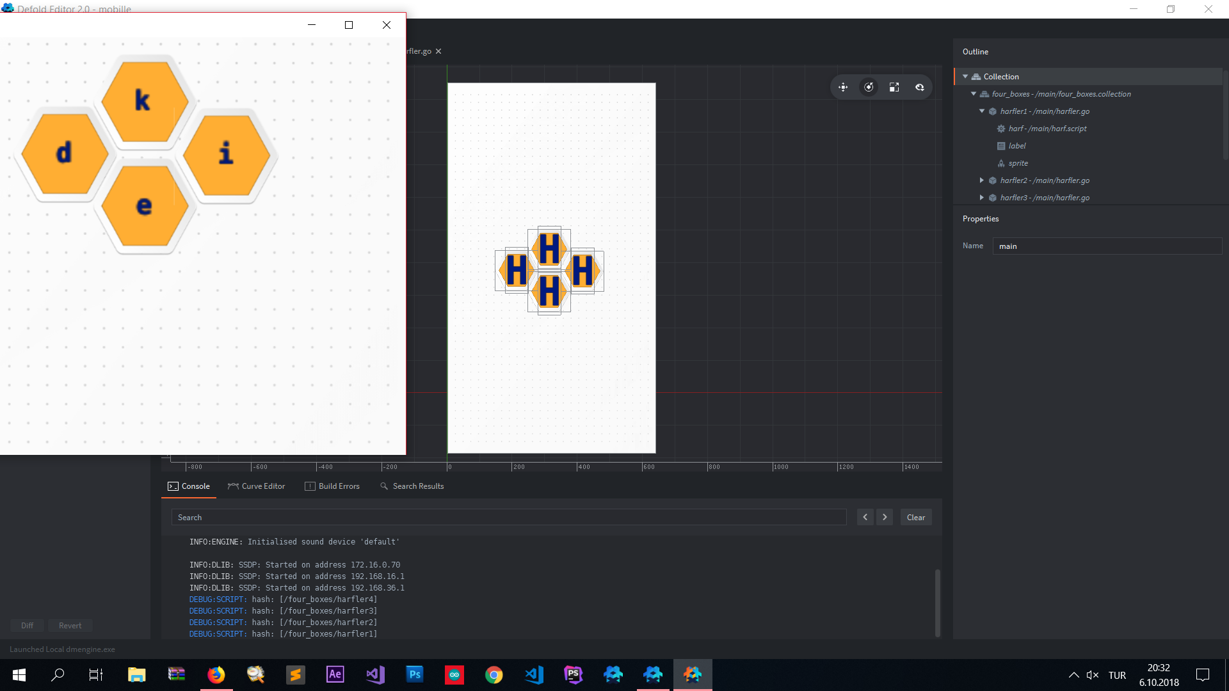Click the Search Results magnifier icon
The width and height of the screenshot is (1229, 691).
click(x=384, y=486)
